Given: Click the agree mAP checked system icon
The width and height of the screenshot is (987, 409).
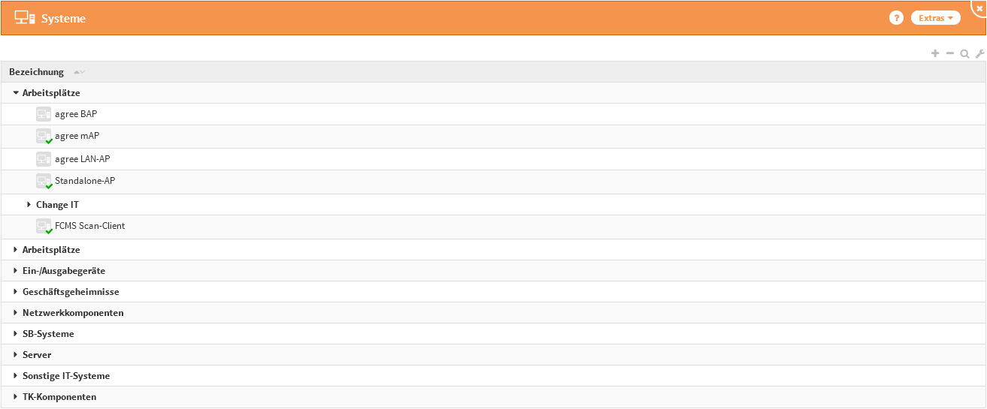Looking at the screenshot, I should tap(44, 136).
